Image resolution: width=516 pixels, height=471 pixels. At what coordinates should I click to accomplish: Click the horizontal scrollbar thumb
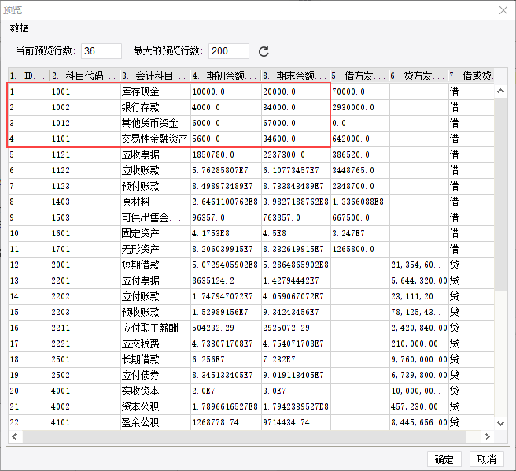244,436
